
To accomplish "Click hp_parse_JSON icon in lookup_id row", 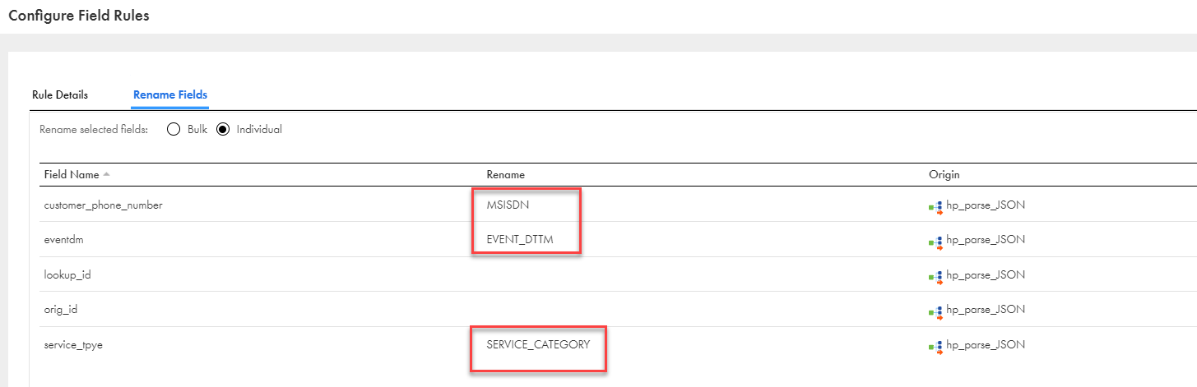I will point(935,276).
